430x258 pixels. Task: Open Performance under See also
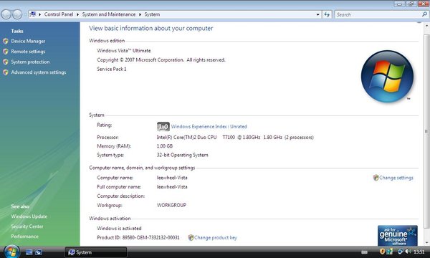pos(24,236)
